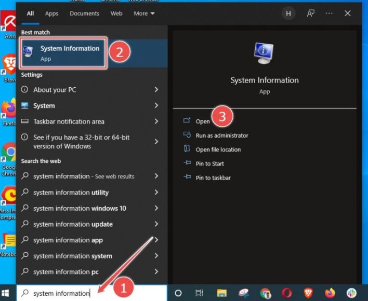
Task: Open Cortana circle on the taskbar
Action: pos(178,293)
